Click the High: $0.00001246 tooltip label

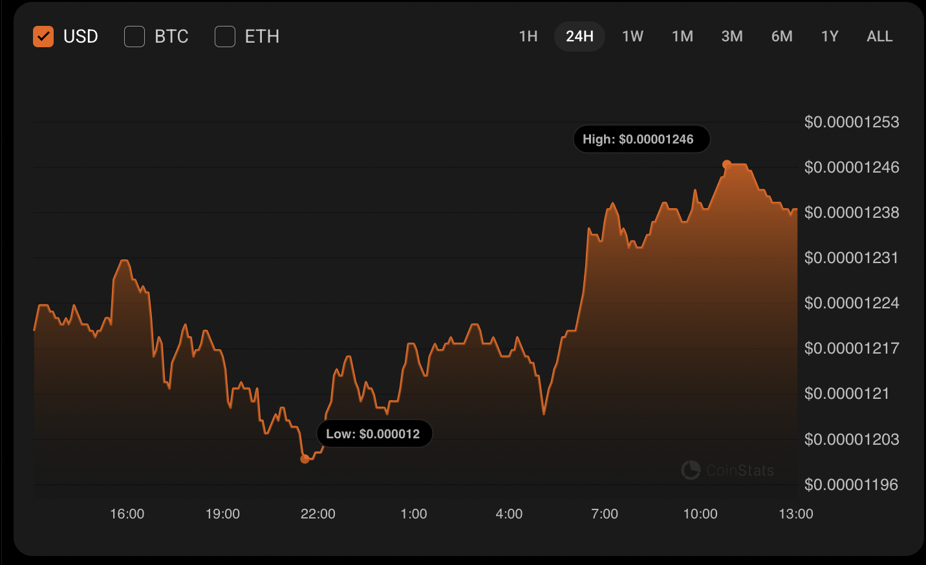click(x=641, y=139)
